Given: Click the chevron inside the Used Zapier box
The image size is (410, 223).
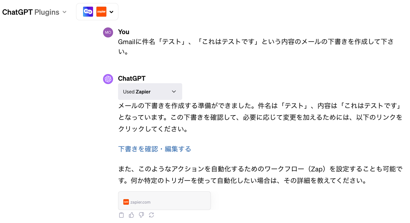Looking at the screenshot, I should tap(174, 92).
